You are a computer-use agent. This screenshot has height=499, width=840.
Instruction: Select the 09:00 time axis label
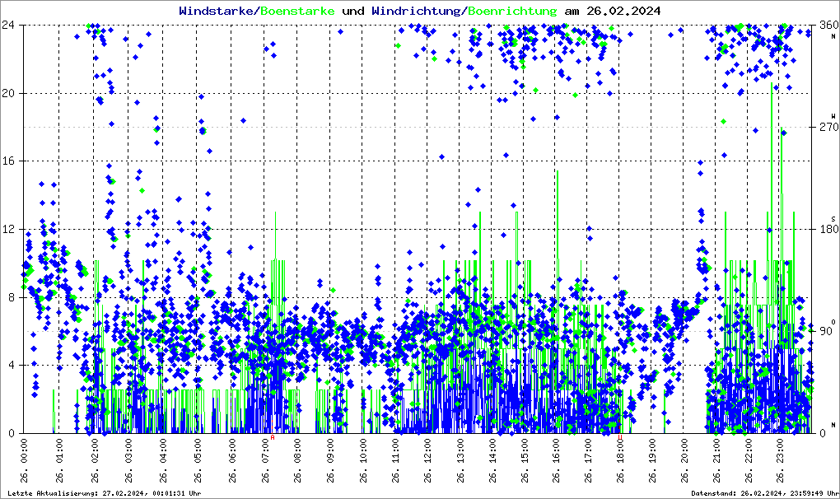(x=330, y=461)
